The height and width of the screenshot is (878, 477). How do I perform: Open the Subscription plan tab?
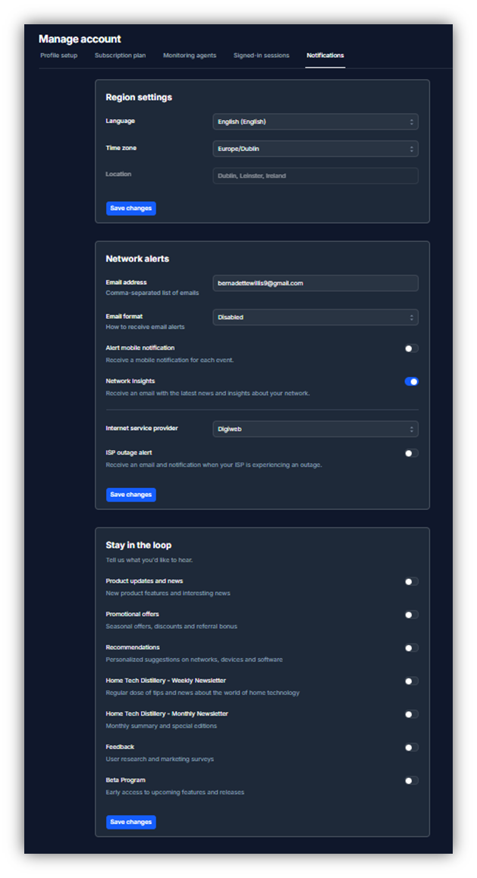[120, 55]
